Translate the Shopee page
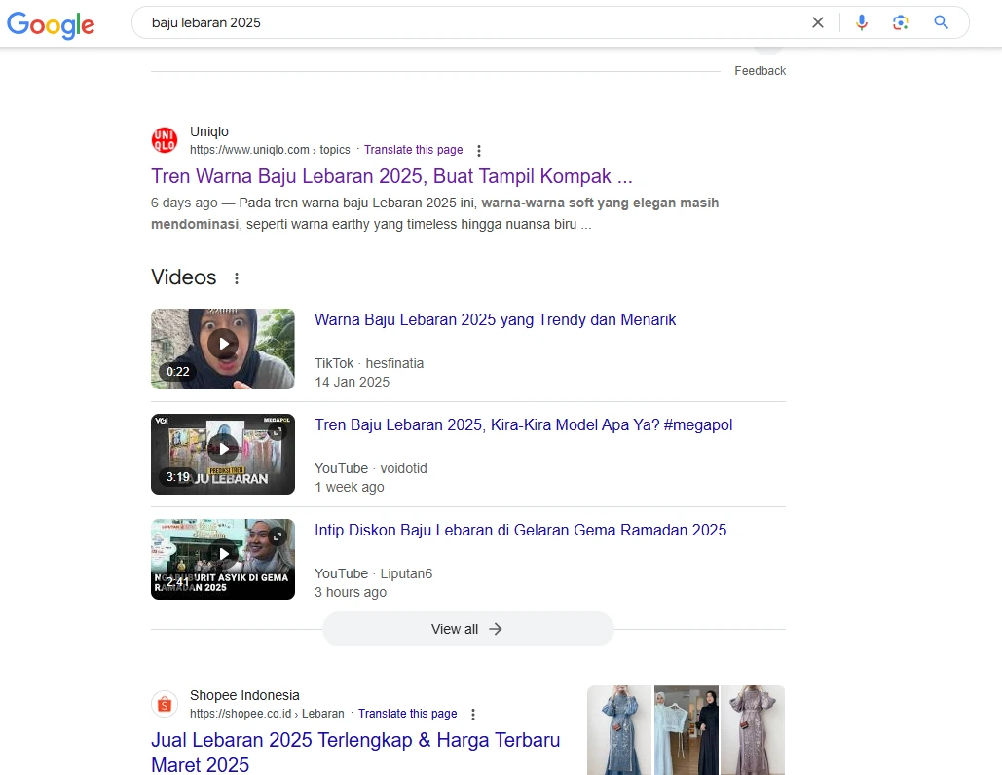The image size is (1002, 775). tap(407, 714)
